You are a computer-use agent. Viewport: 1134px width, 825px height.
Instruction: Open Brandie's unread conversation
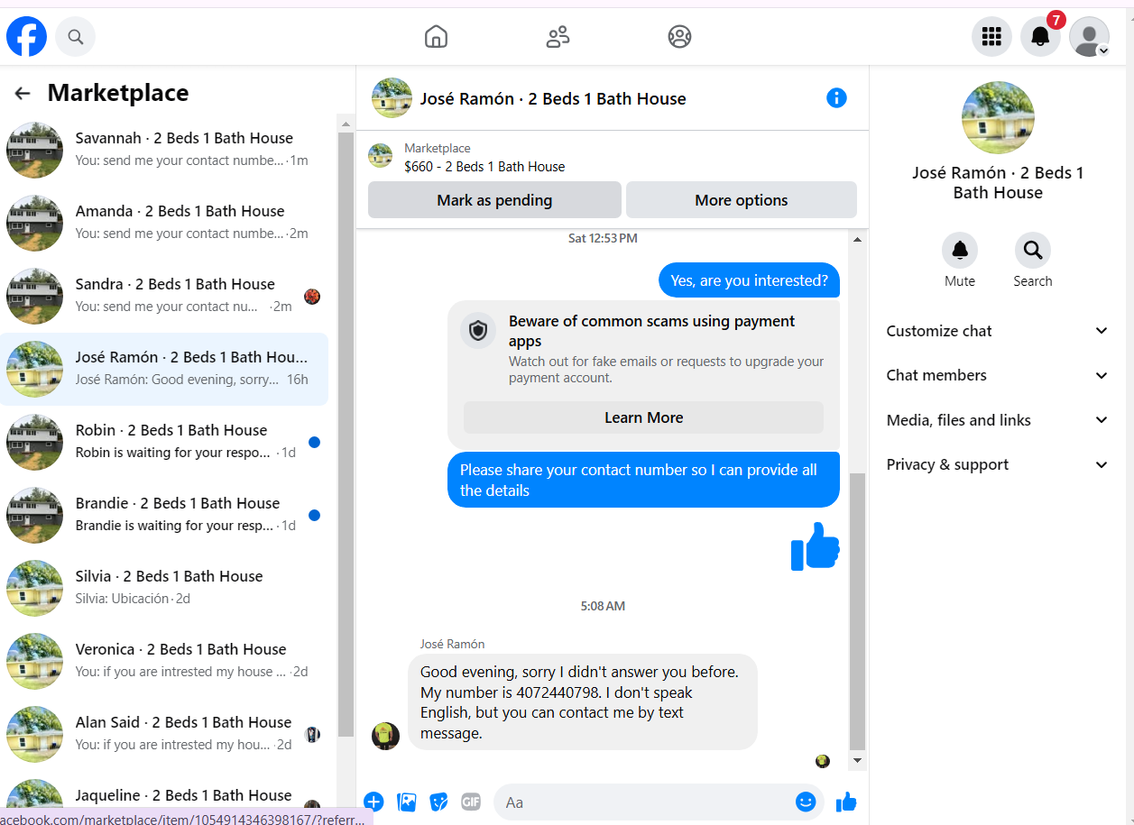pyautogui.click(x=164, y=515)
